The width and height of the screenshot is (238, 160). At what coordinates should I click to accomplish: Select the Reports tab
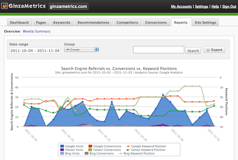coord(181,23)
